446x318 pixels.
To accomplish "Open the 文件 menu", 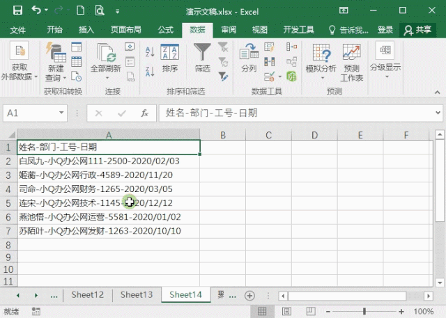I will tap(17, 29).
